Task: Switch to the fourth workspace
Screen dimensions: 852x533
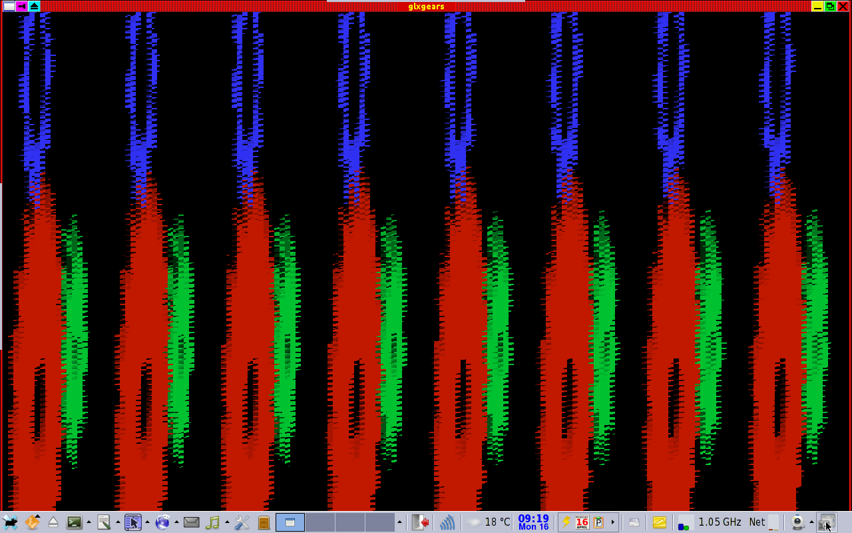Action: (379, 522)
